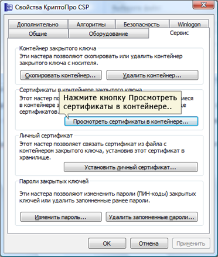Go to the Общие tab
This screenshot has height=257, width=218.
(38, 33)
